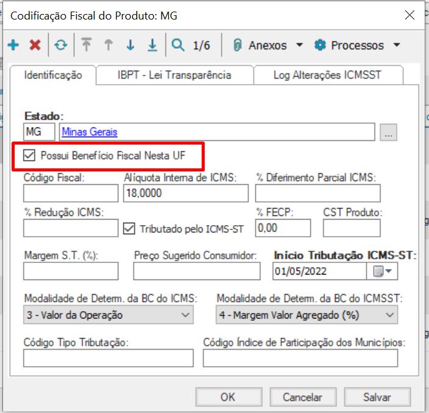
Task: Expand the Processos dropdown arrow
Action: coord(397,45)
